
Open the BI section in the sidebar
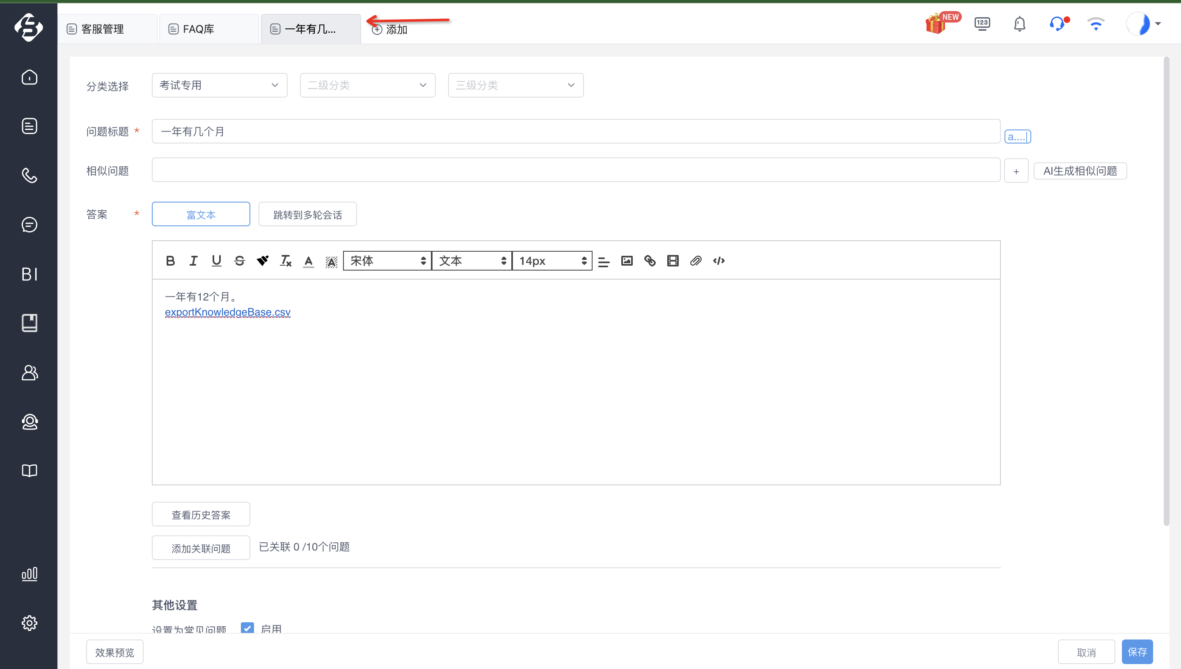[x=30, y=274]
